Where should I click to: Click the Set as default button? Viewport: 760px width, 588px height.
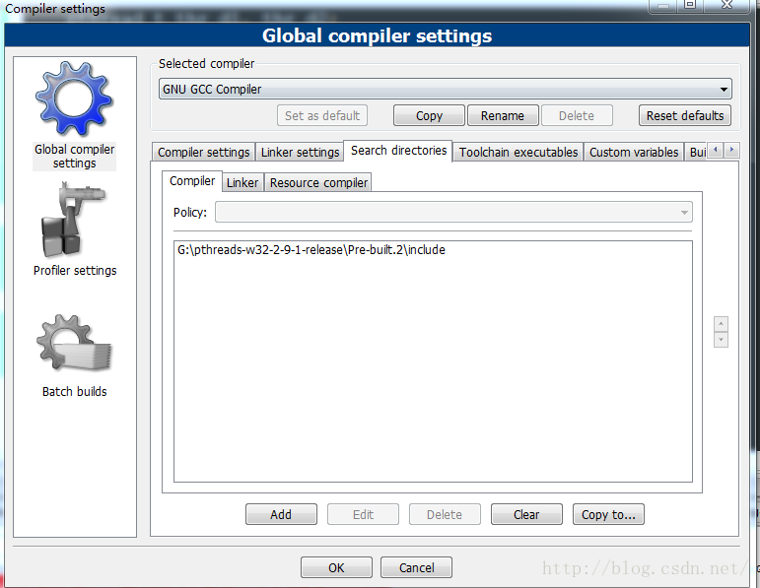click(x=322, y=116)
